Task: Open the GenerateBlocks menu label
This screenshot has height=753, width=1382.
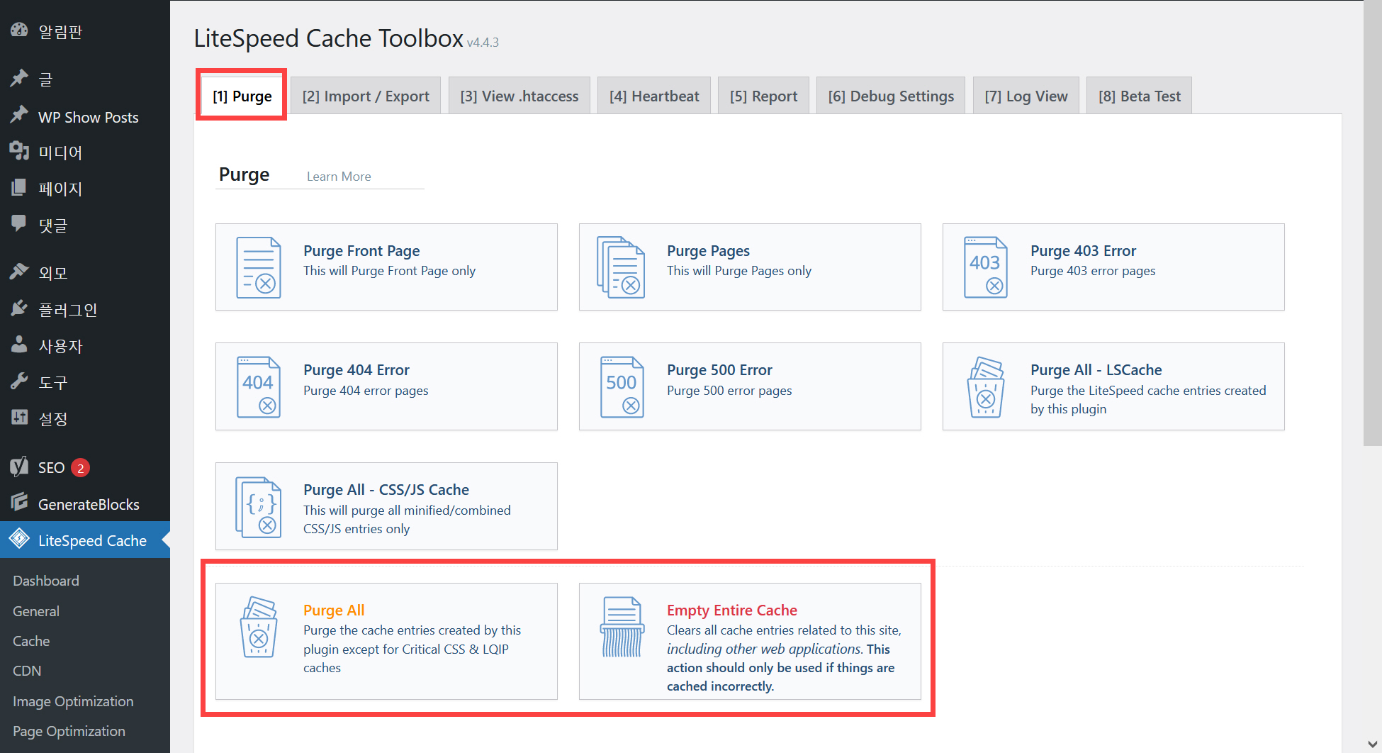Action: pos(89,505)
